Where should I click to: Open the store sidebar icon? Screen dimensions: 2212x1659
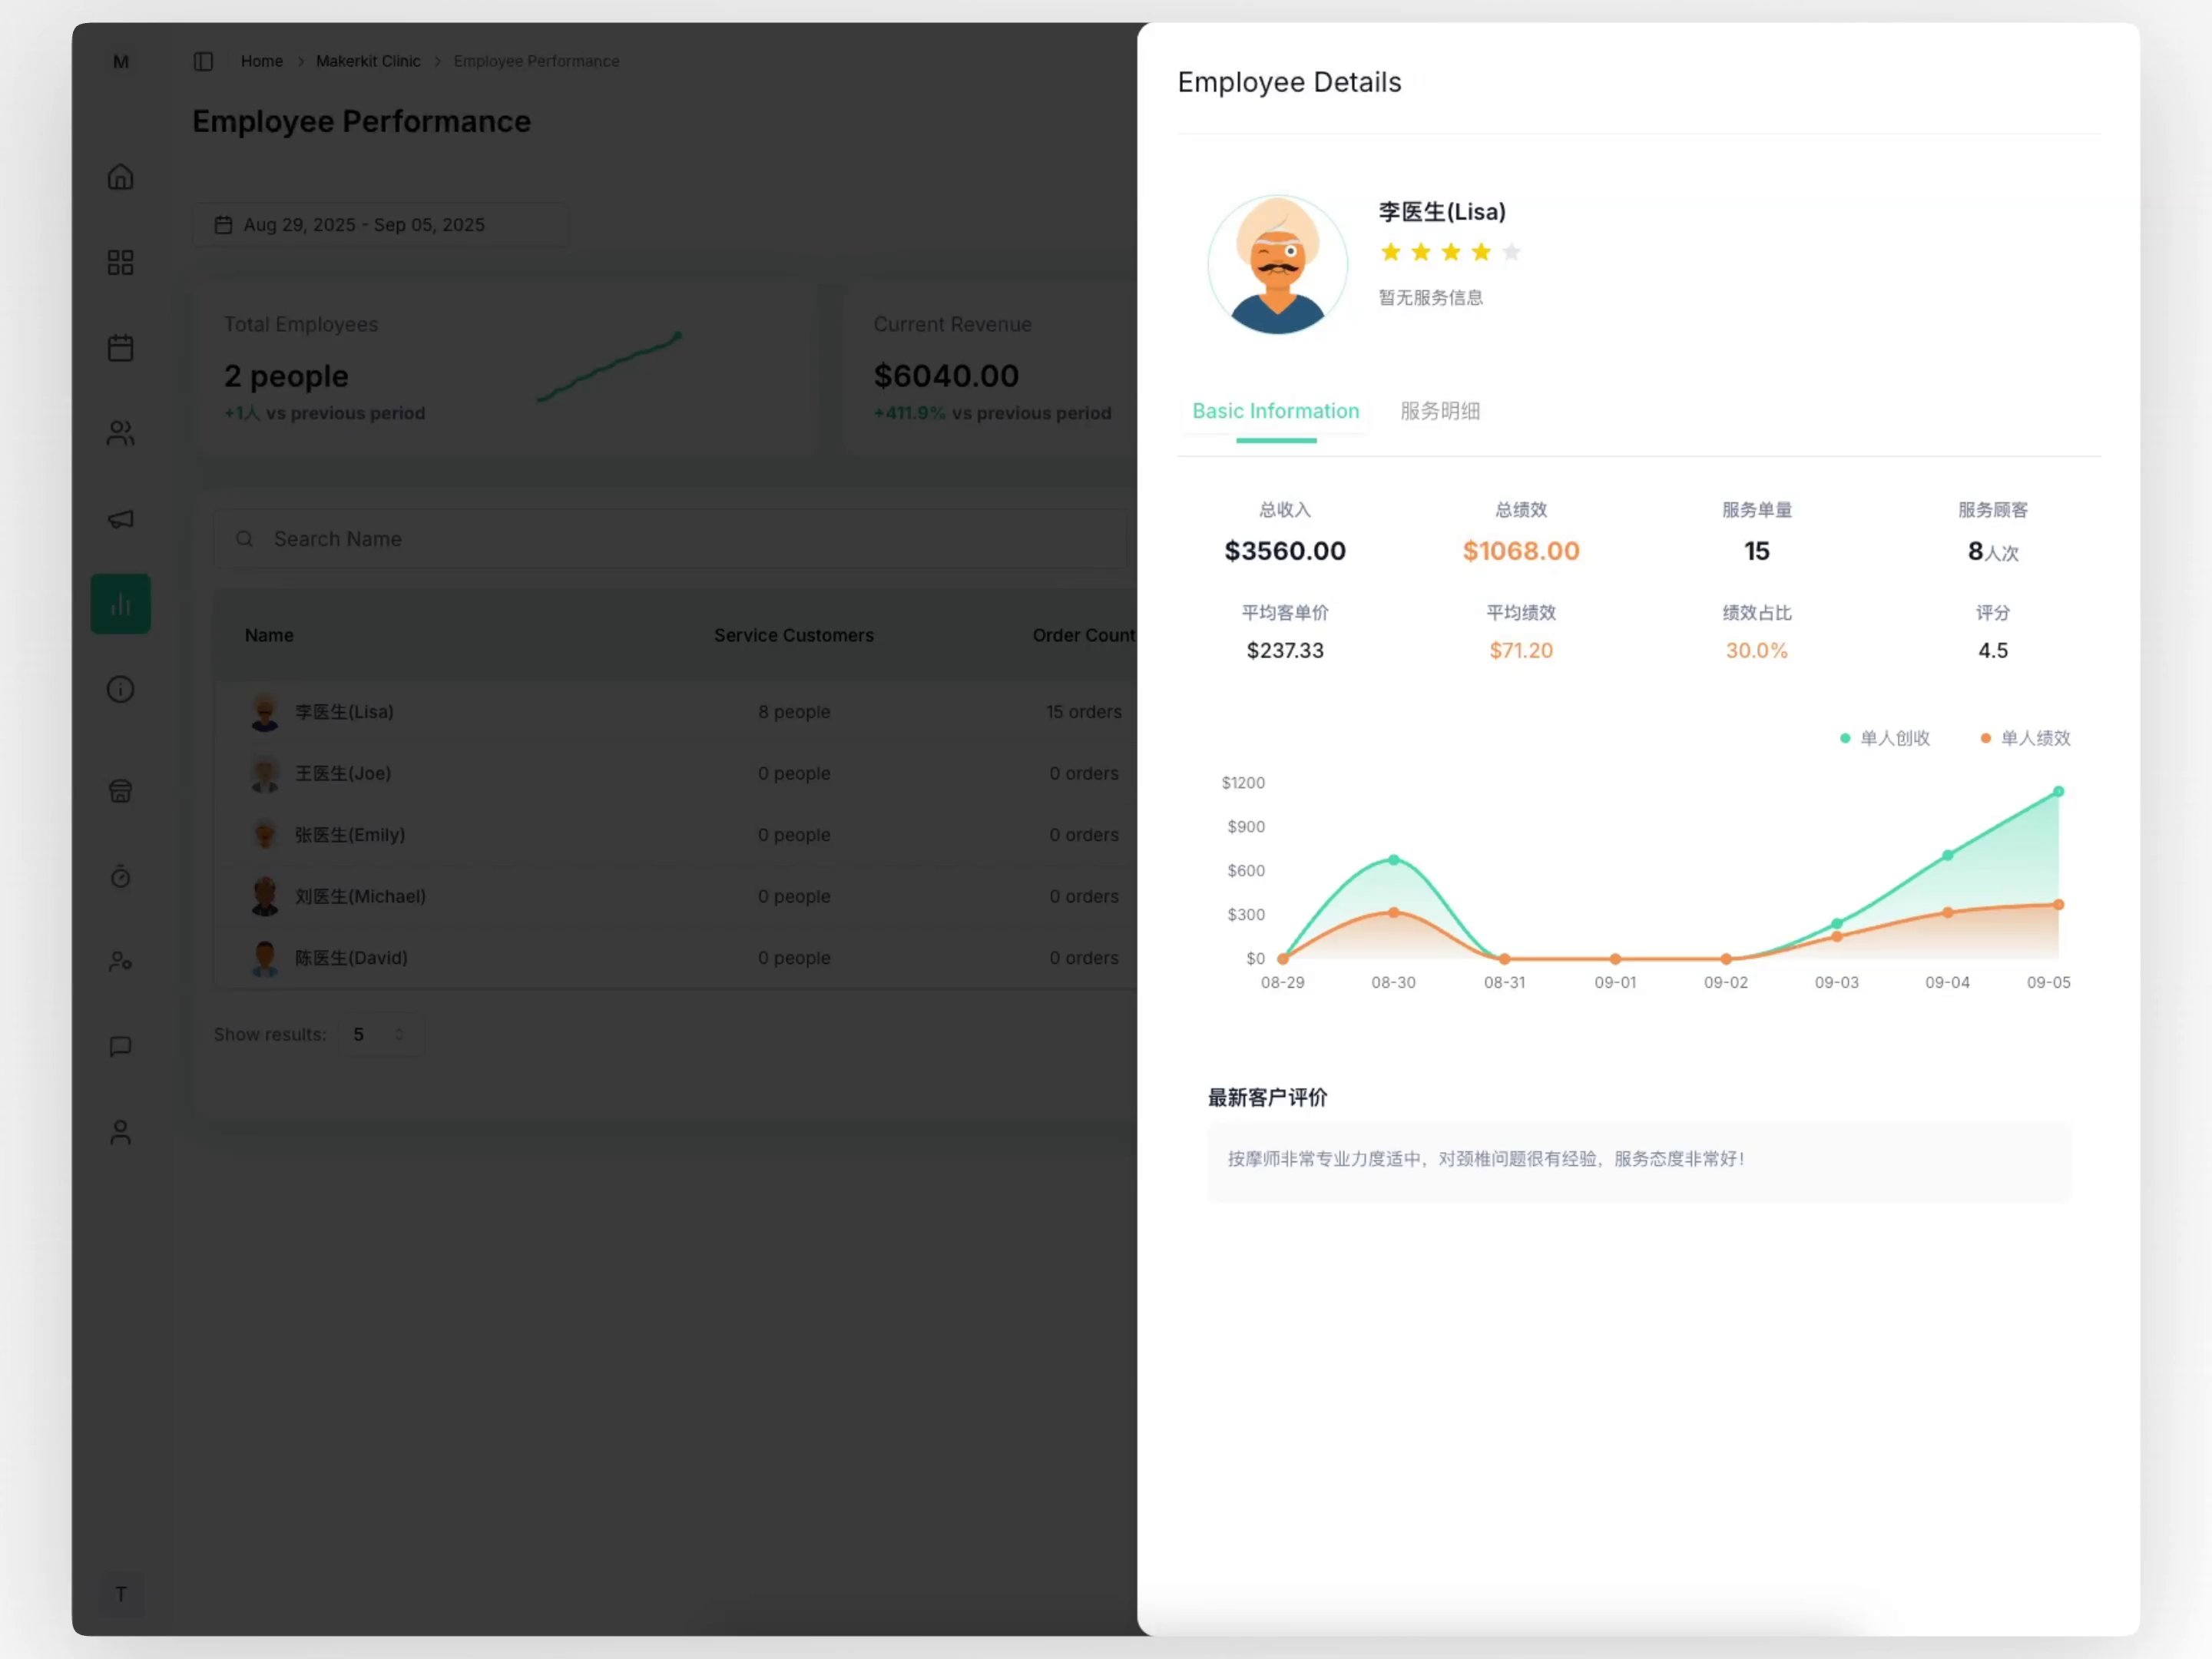(x=120, y=790)
